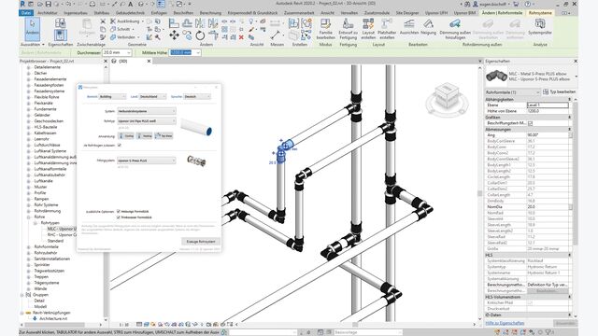Viewport: 598px width, 336px height.
Task: Open the Land 'Deutschland' dropdown
Action: click(x=152, y=97)
